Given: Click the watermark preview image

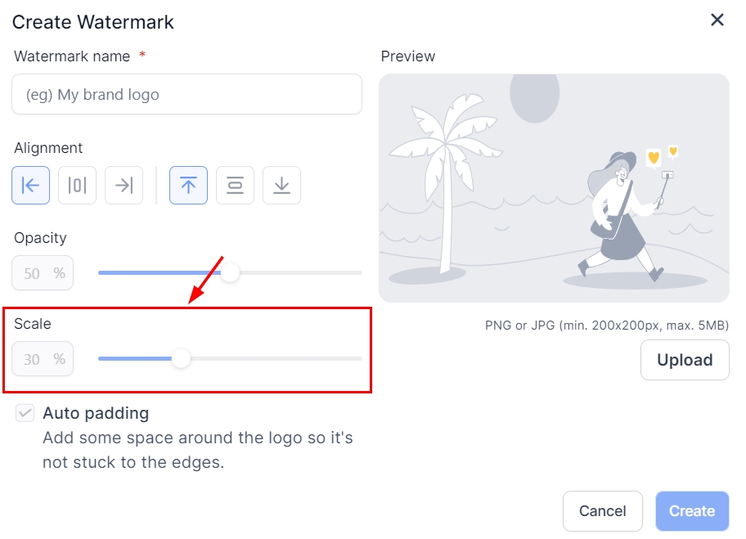Looking at the screenshot, I should coord(554,188).
